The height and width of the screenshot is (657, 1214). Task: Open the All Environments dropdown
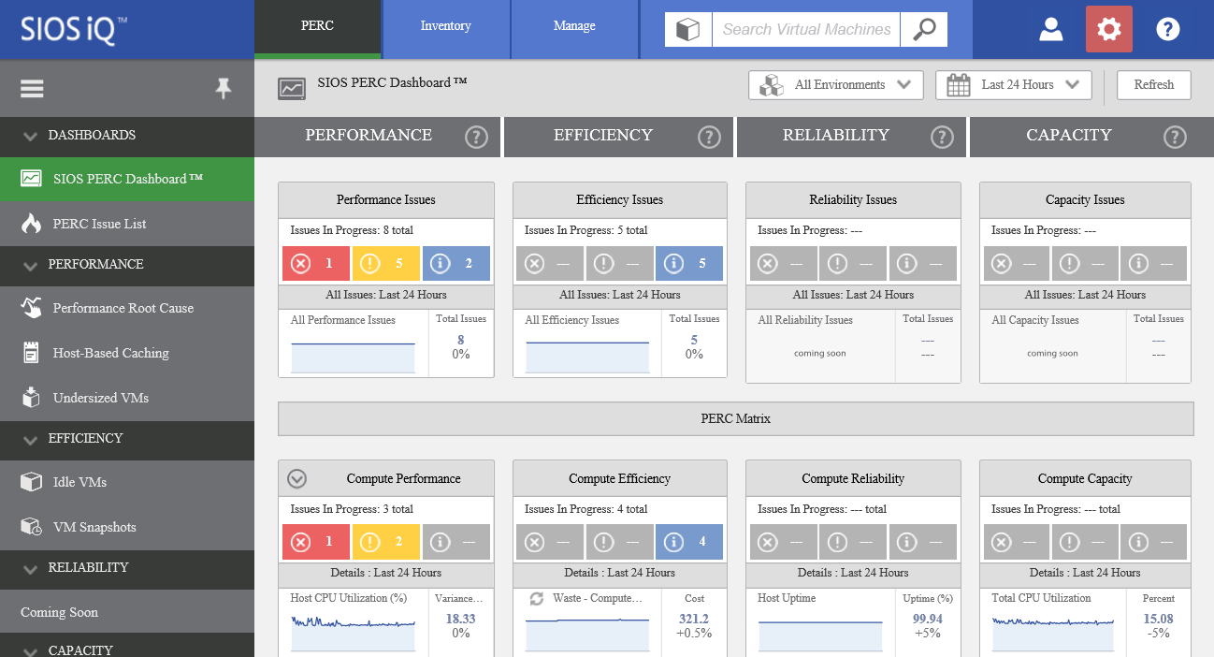836,85
